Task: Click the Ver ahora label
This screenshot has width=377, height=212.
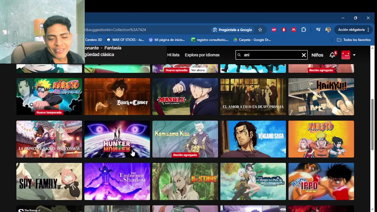Action: tap(198, 70)
